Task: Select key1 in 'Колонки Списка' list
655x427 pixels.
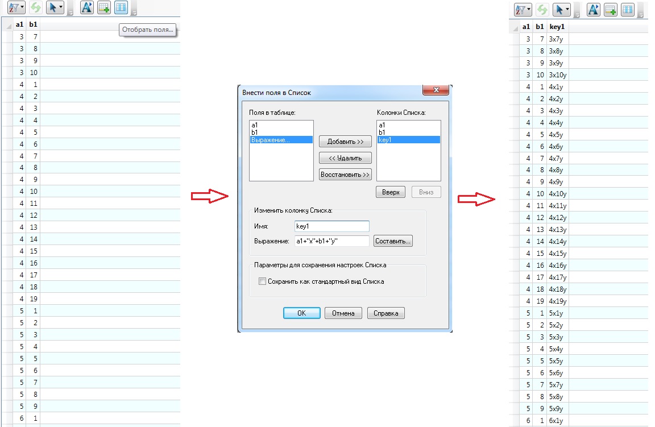Action: [409, 140]
